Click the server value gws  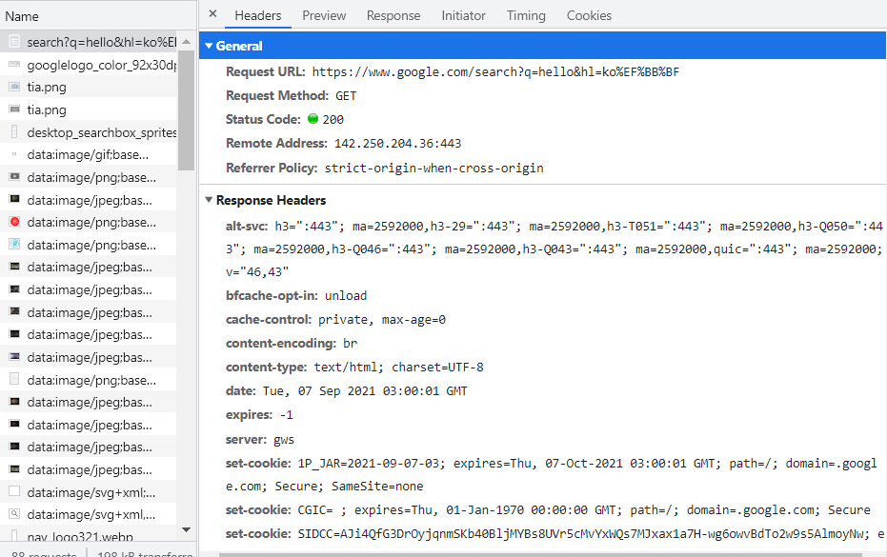point(284,439)
